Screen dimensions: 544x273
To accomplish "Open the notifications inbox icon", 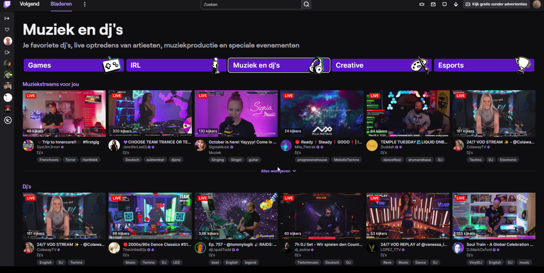I will (433, 4).
